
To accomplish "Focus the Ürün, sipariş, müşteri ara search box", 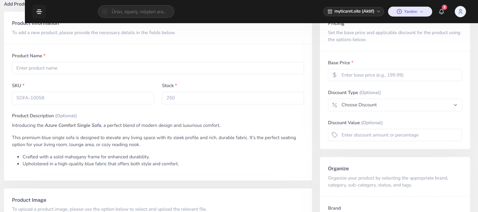I will 136,12.
